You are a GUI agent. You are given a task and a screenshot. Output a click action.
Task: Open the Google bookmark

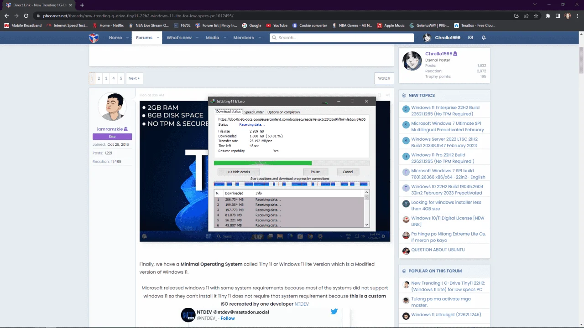point(252,26)
